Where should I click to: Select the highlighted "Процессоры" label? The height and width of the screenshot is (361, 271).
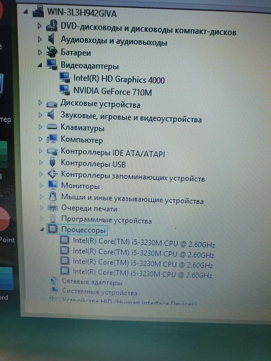[x=83, y=230]
